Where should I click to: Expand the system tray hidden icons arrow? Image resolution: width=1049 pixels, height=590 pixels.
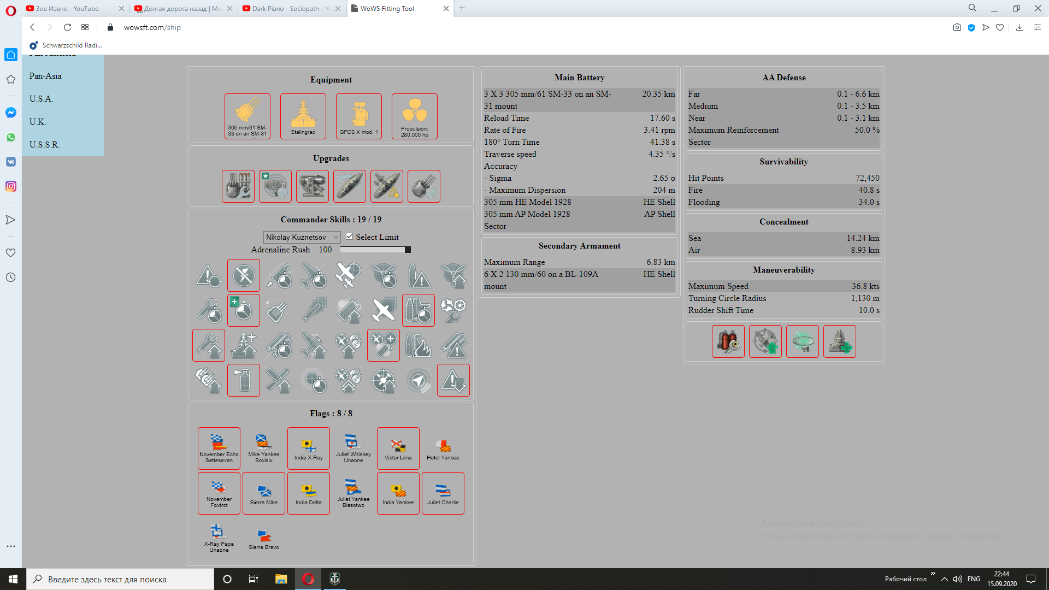point(944,579)
